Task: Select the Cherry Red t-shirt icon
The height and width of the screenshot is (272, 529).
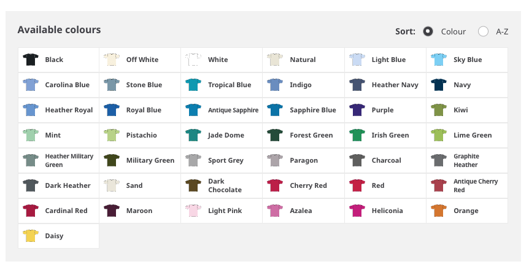Action: [275, 185]
